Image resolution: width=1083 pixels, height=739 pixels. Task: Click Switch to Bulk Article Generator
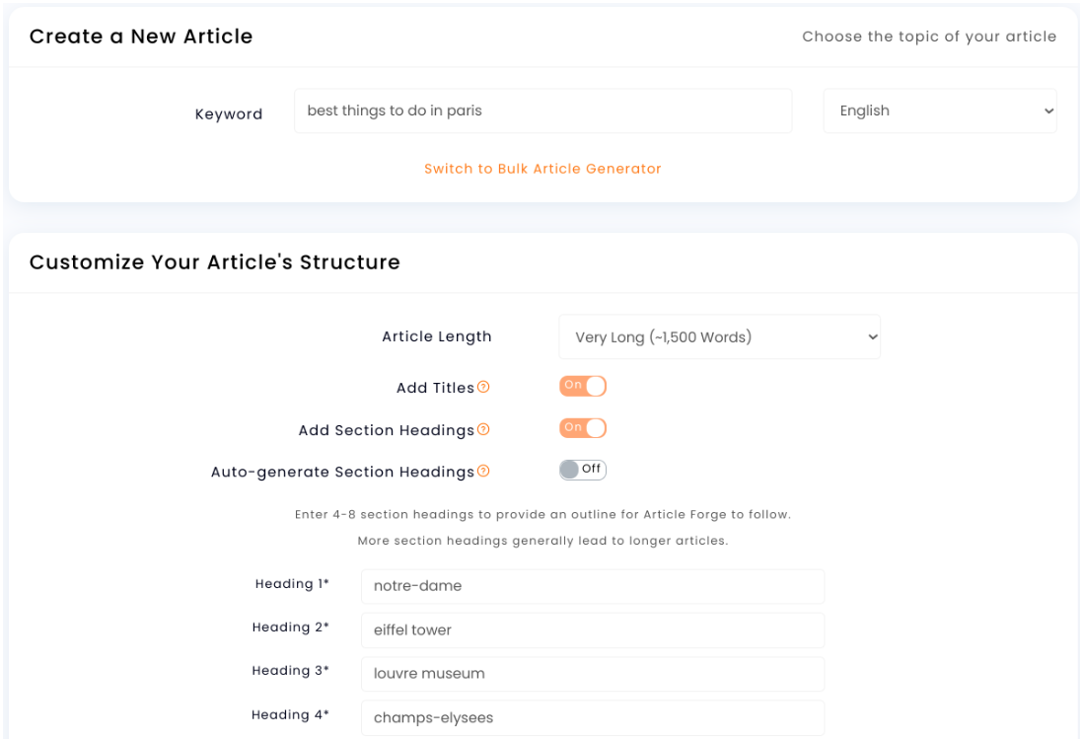click(542, 169)
